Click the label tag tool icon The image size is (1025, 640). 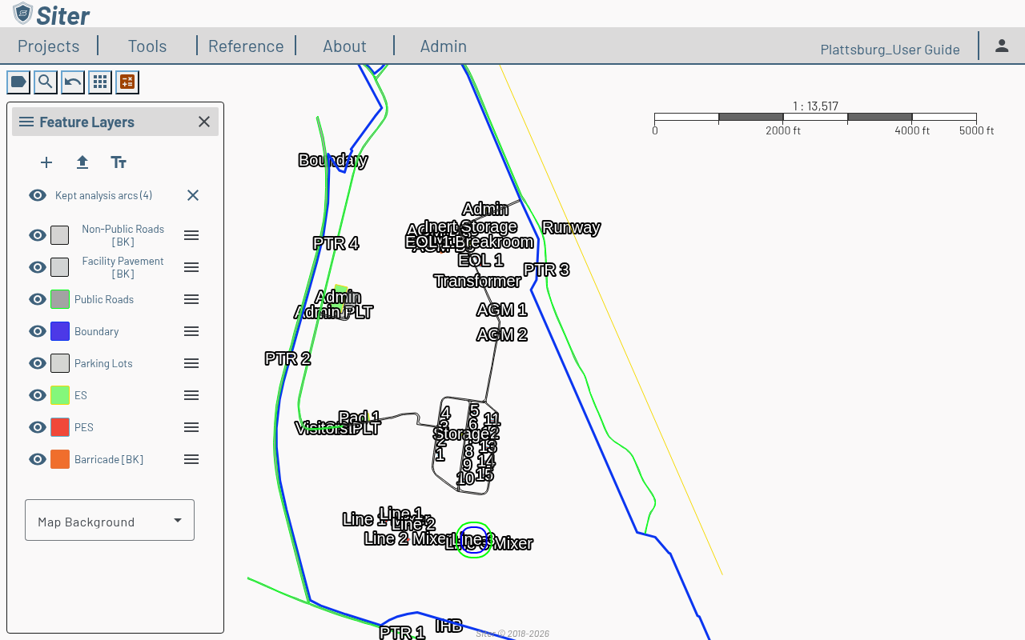coord(18,82)
